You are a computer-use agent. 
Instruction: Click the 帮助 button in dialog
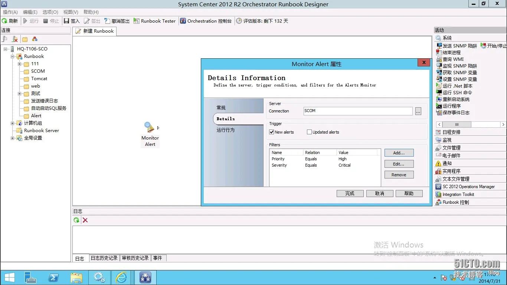click(x=409, y=193)
